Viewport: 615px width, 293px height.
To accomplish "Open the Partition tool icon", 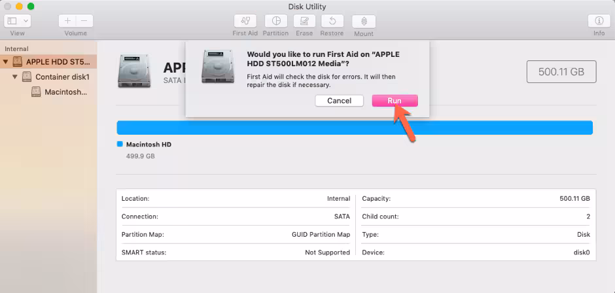I will pos(275,21).
